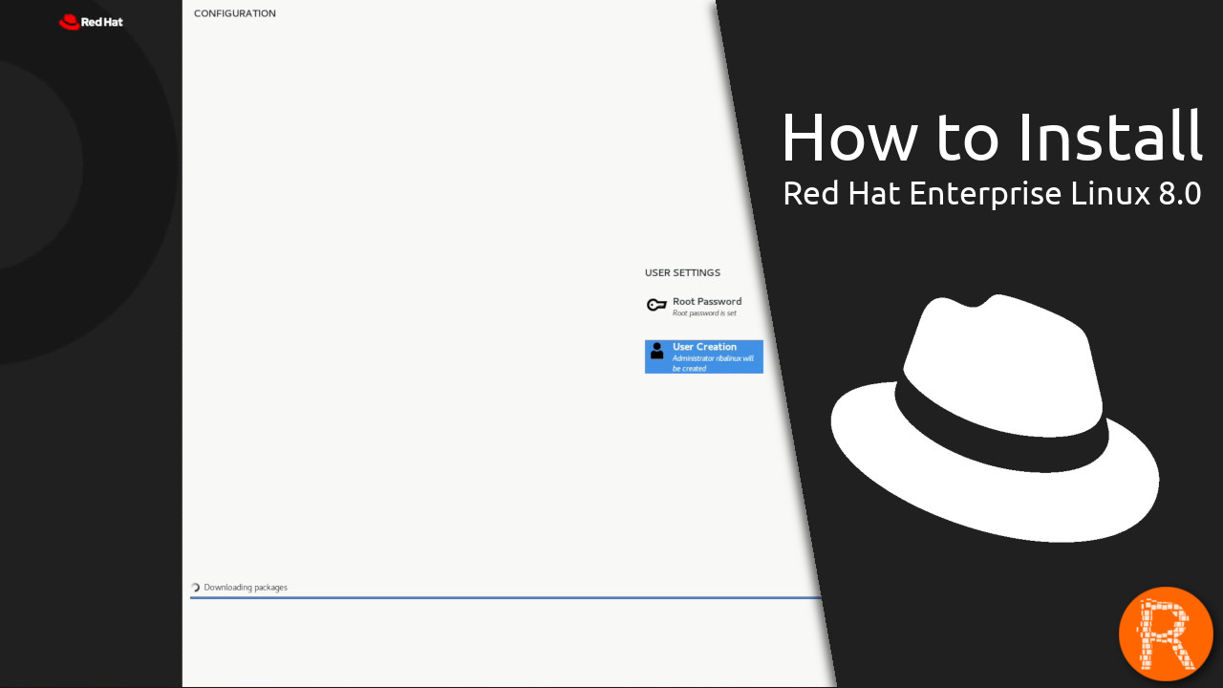Open the Root Password settings title

(x=707, y=301)
